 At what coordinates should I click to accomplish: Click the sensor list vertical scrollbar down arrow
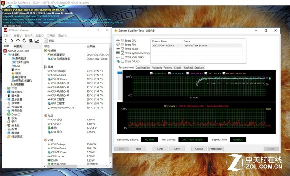point(111,163)
